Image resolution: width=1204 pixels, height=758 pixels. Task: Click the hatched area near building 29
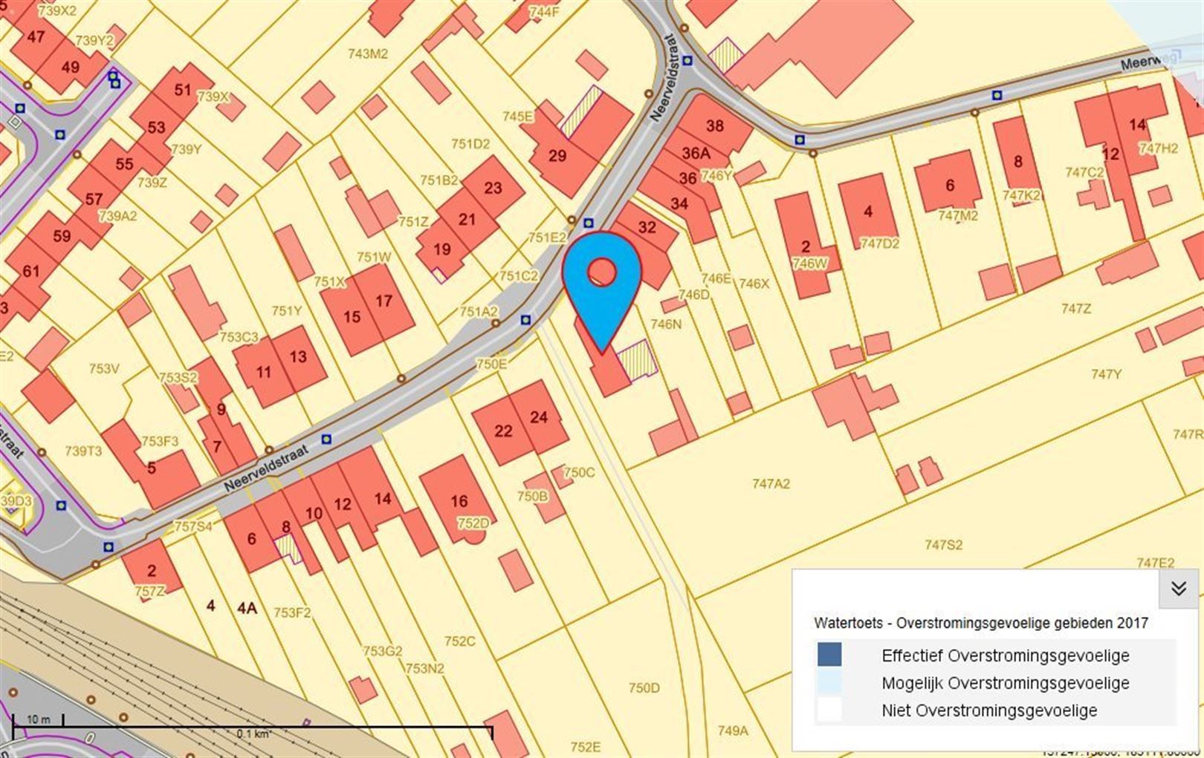581,111
